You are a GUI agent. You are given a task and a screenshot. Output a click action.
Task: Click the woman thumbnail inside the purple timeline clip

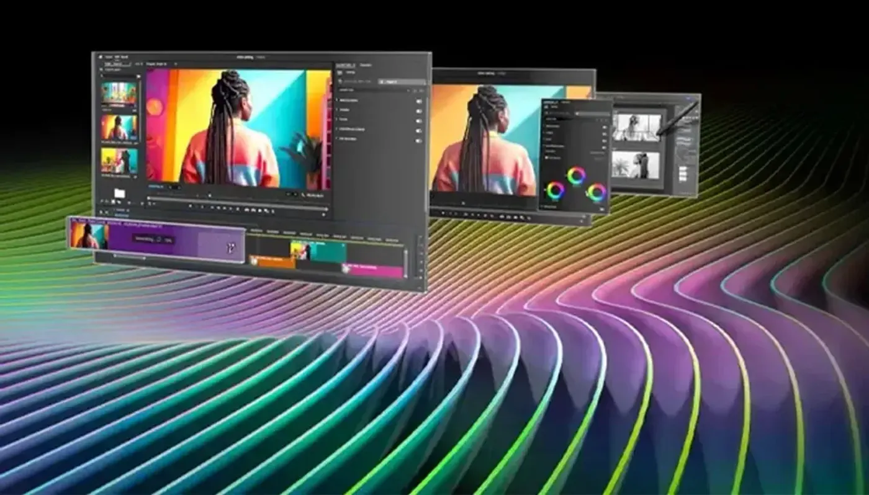click(x=89, y=235)
